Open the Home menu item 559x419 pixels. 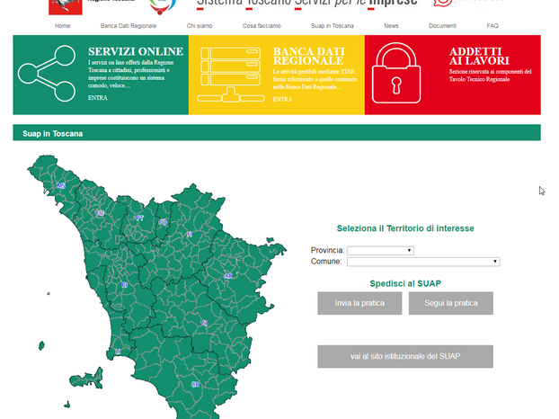[62, 26]
